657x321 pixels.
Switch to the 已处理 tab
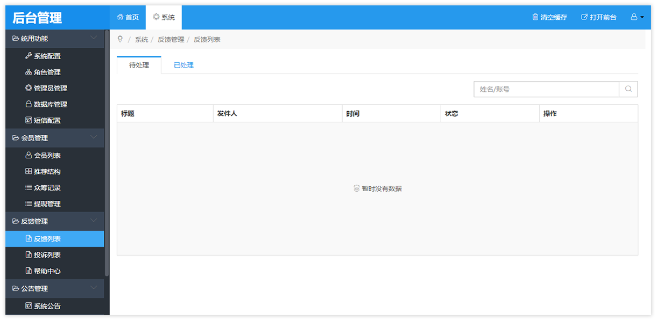coord(183,65)
